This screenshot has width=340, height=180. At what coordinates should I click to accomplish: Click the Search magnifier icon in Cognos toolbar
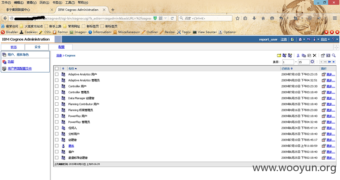tap(334, 56)
